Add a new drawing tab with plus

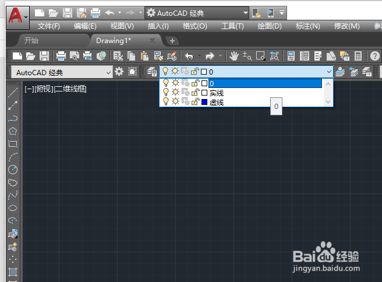[172, 41]
